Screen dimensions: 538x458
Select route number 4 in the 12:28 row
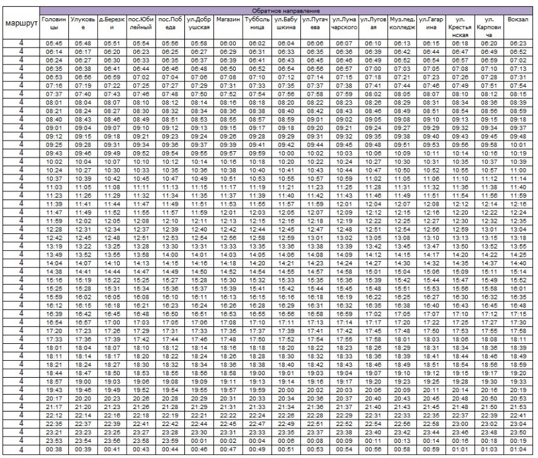[21, 229]
